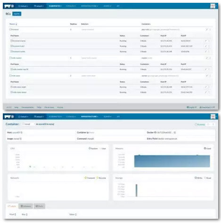The height and width of the screenshot is (223, 221).
Task: Open the API menu item in the Container window
Action: (x=118, y=117)
